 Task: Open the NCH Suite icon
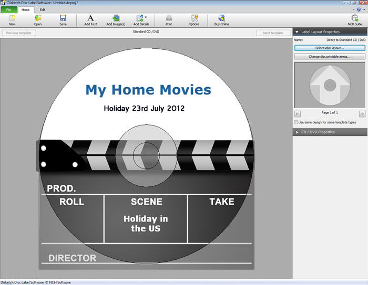click(x=354, y=20)
